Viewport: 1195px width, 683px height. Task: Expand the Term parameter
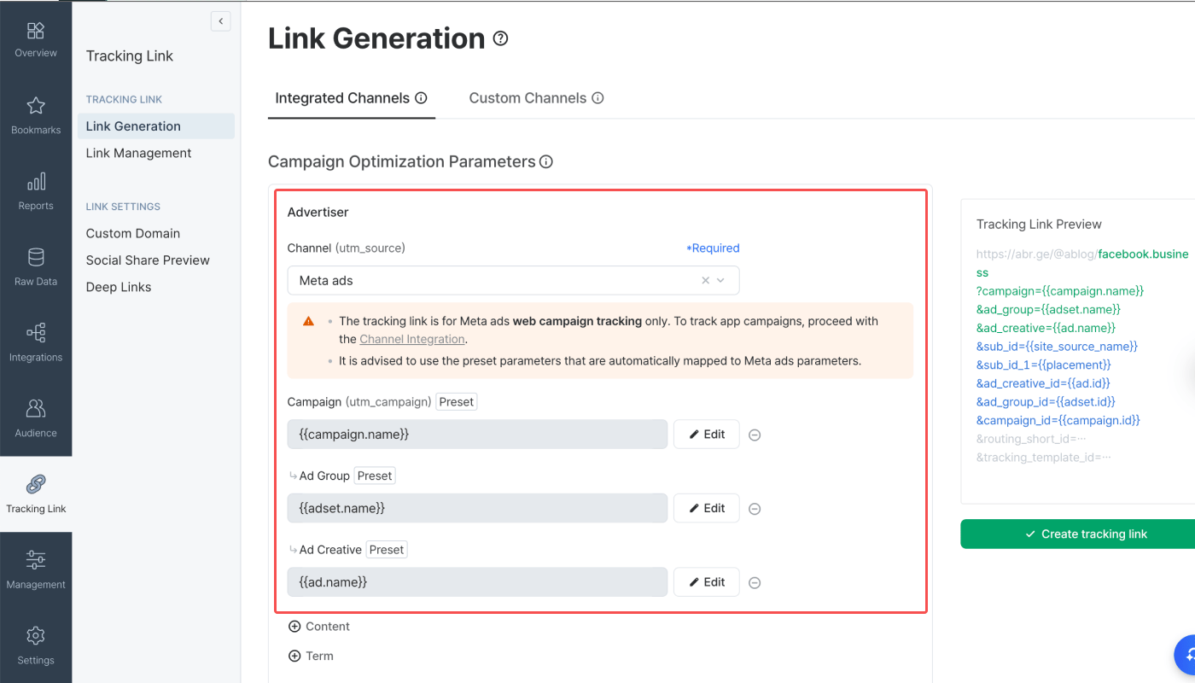tap(311, 657)
